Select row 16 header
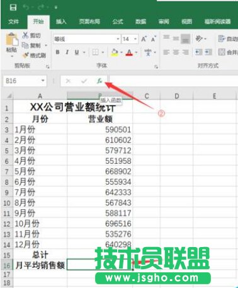238x288 pixels. (x=7, y=265)
